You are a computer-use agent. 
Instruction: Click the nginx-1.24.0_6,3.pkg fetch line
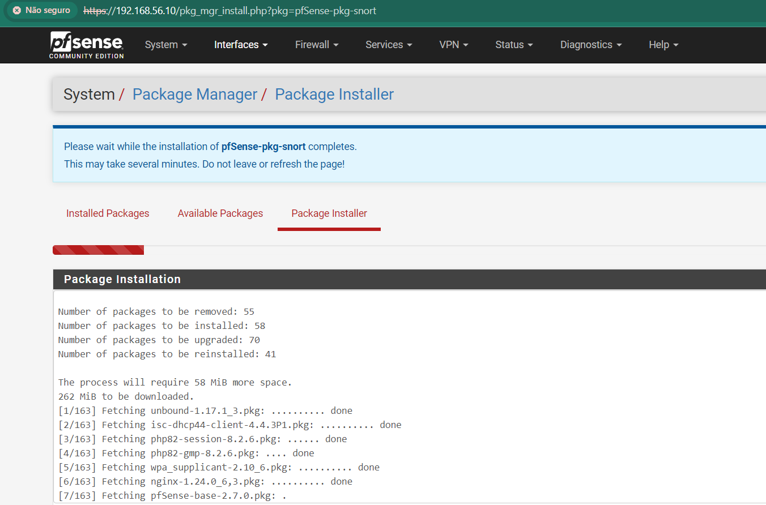coord(205,482)
